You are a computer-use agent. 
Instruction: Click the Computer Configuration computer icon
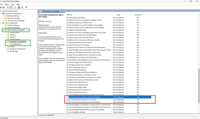[3, 13]
